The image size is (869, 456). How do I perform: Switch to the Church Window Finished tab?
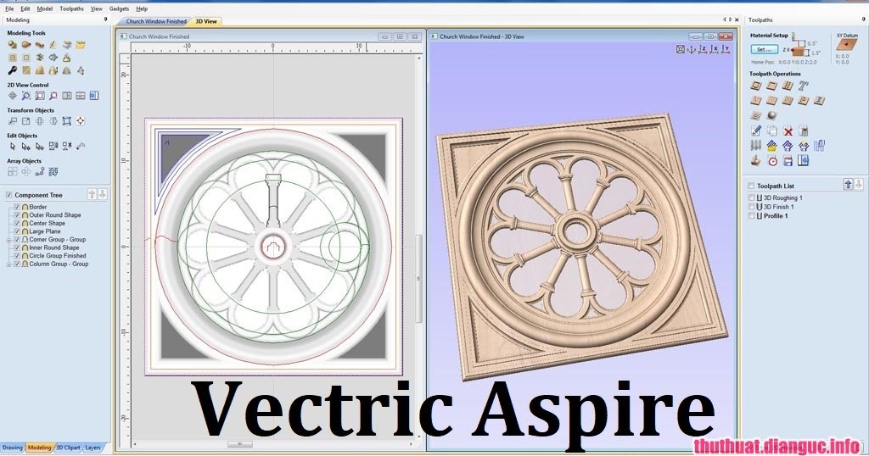pyautogui.click(x=156, y=21)
